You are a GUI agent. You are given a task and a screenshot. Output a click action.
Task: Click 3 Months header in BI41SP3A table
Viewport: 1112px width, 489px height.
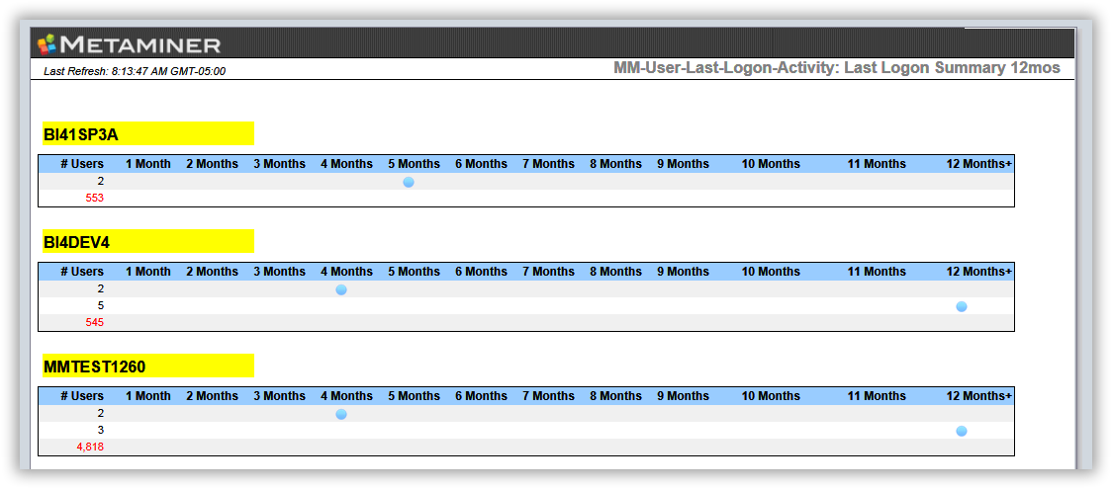[x=279, y=164]
